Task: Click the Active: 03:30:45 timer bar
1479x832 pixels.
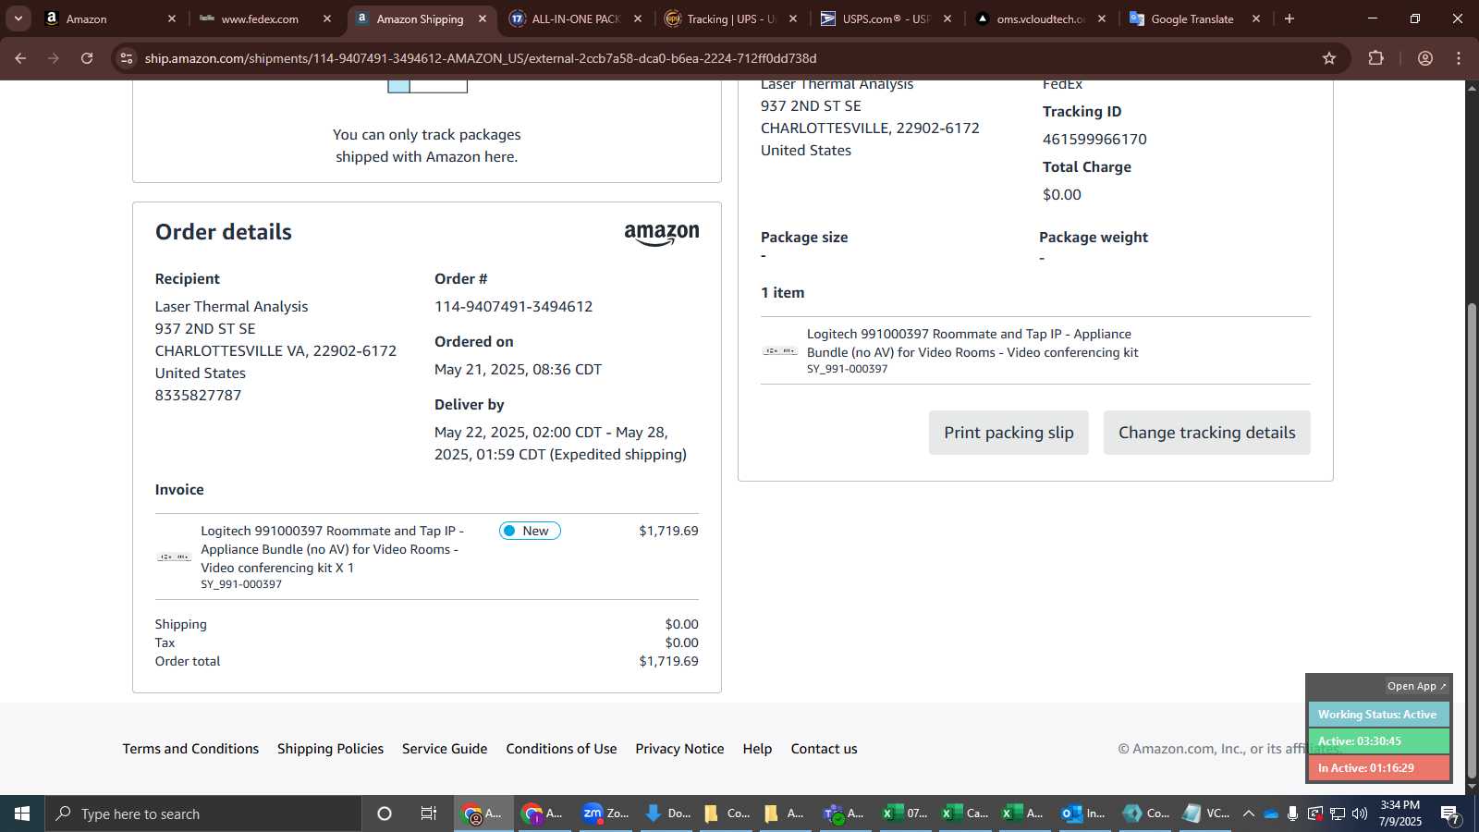Action: tap(1378, 741)
